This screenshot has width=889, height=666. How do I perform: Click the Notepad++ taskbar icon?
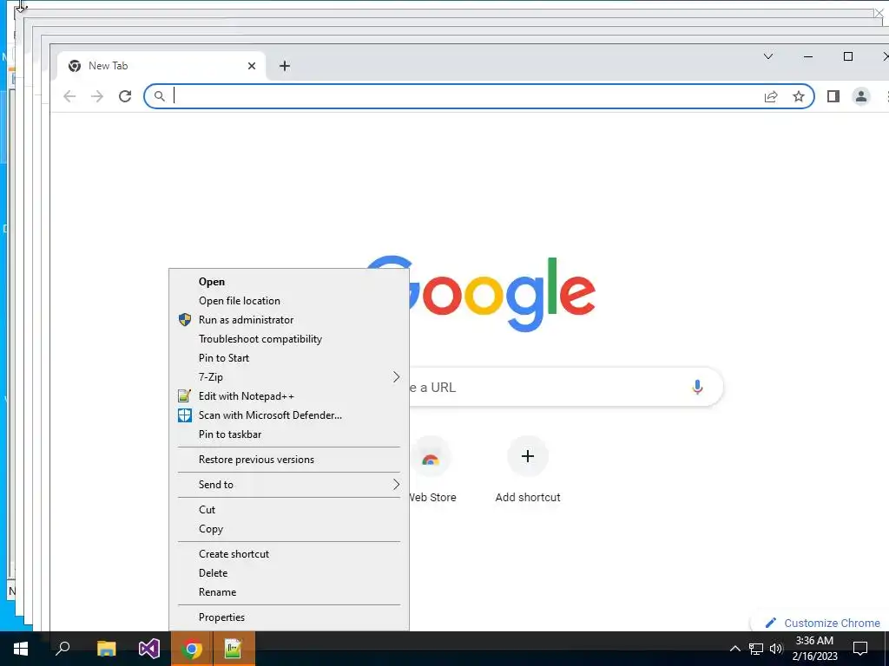pyautogui.click(x=234, y=649)
